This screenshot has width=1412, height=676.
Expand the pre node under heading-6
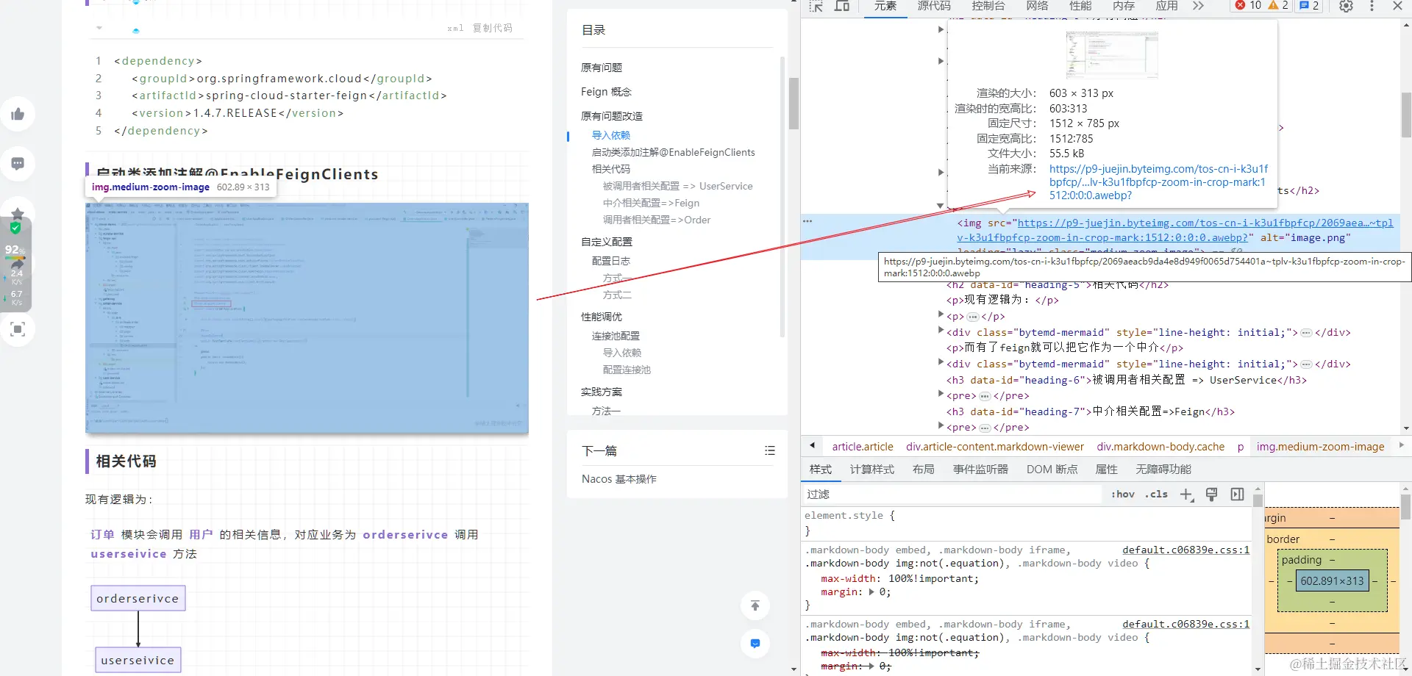tap(941, 394)
